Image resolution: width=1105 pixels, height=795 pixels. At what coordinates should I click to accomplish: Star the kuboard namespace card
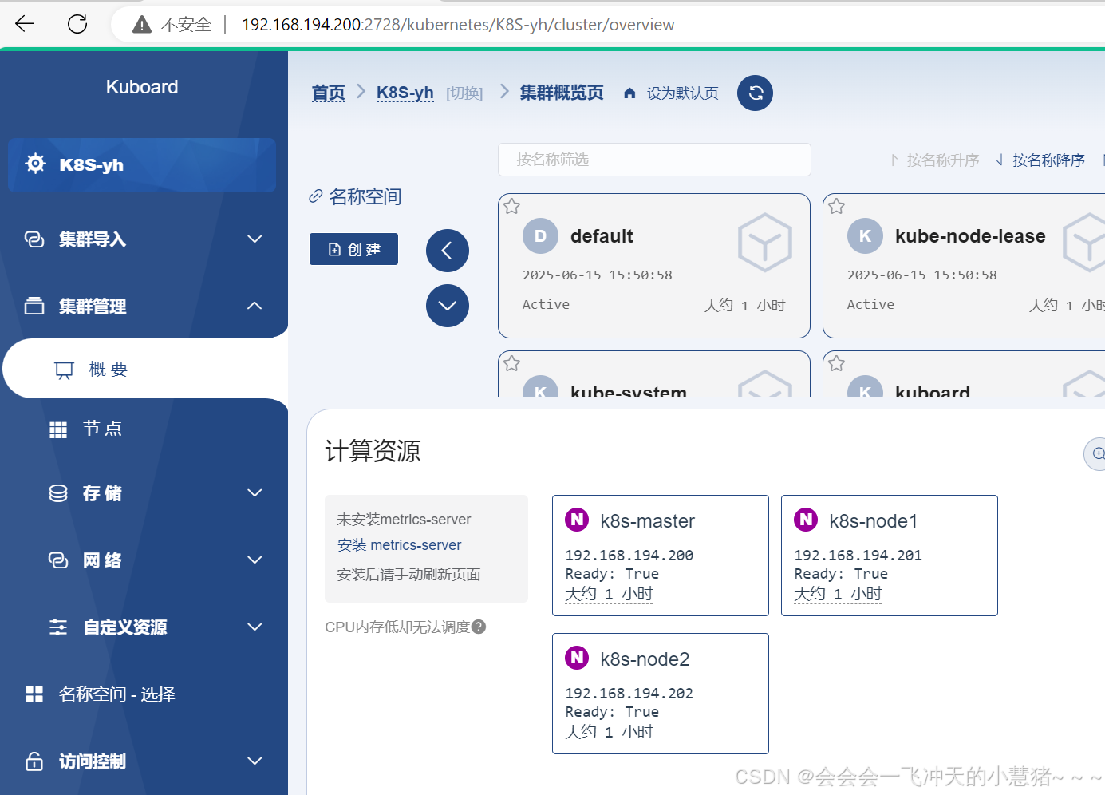pos(837,364)
